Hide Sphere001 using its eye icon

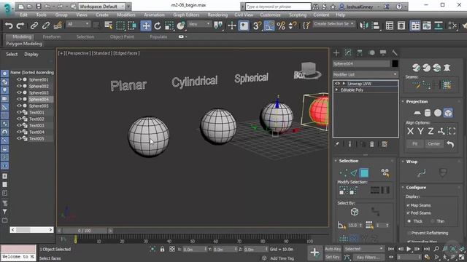(19, 79)
